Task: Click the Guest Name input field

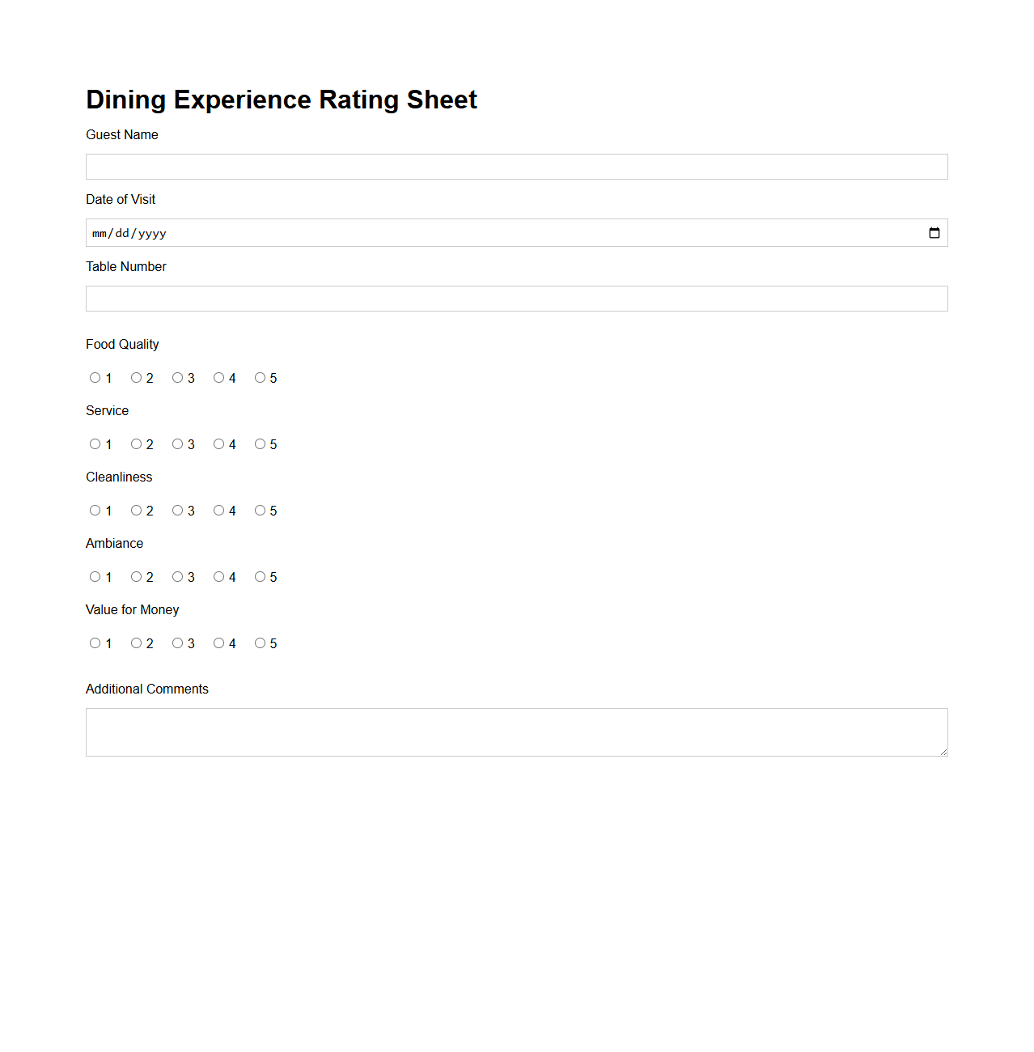Action: coord(516,166)
